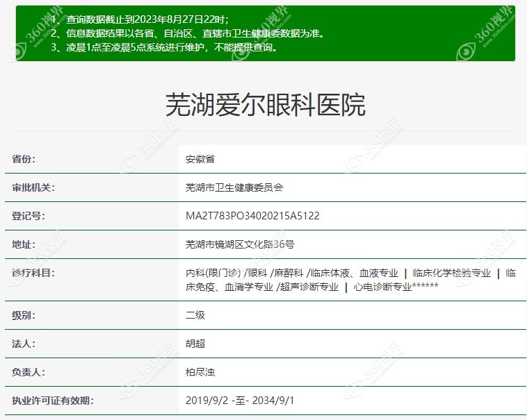Screen dimensions: 527x420
Task: Select legal person name 胡超
Action: coord(195,344)
